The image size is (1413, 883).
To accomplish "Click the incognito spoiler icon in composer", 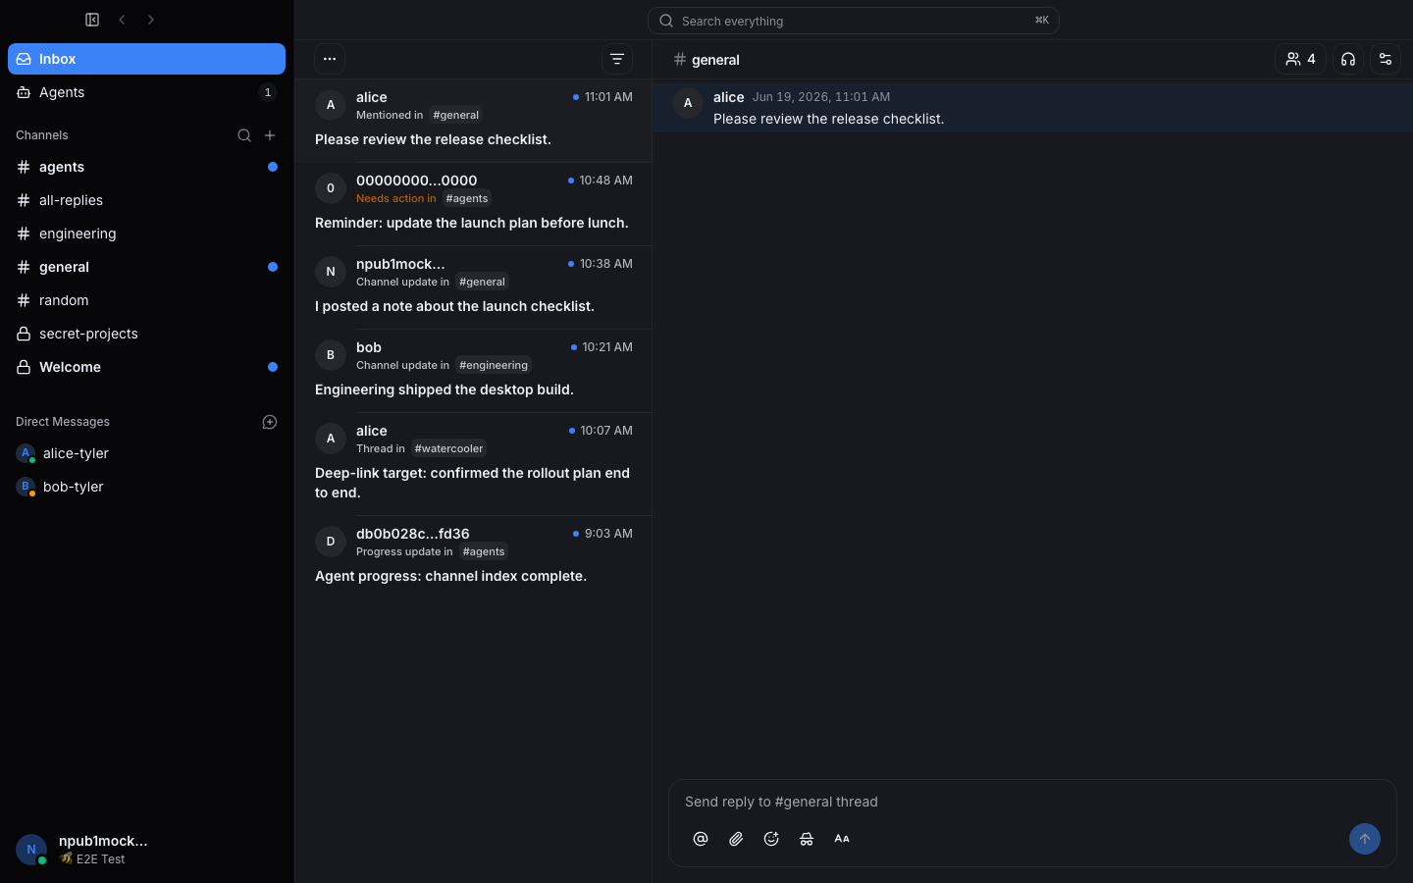I will pos(807,839).
